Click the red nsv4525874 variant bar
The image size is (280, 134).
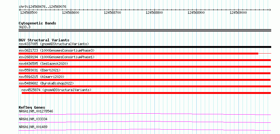coord(146,93)
